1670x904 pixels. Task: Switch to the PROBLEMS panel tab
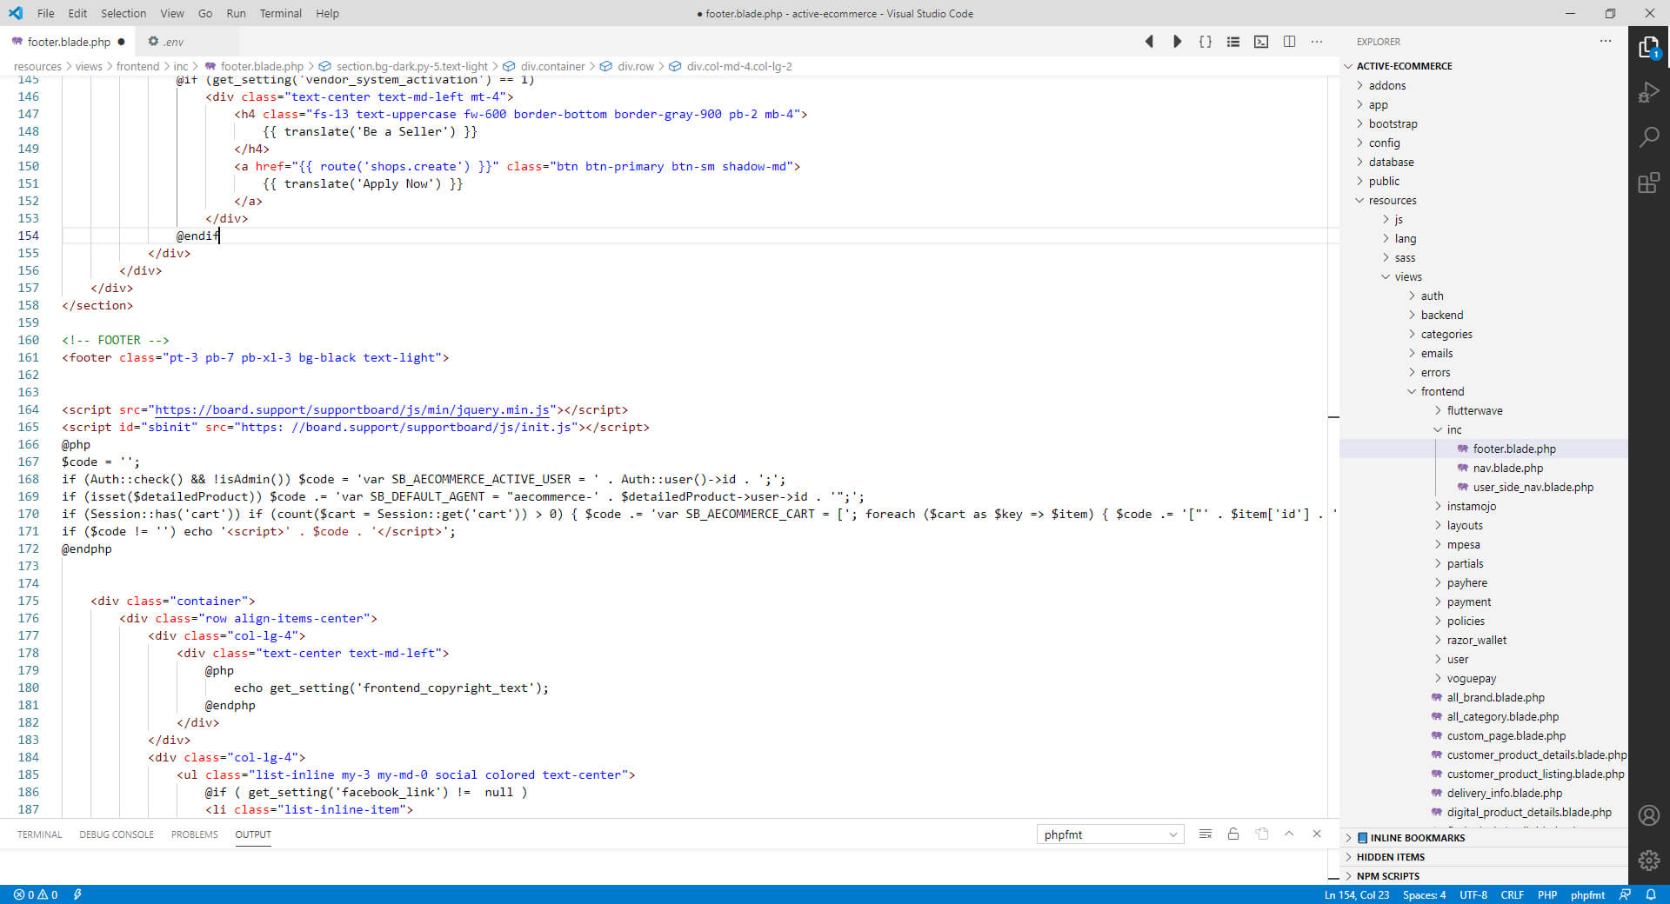194,834
